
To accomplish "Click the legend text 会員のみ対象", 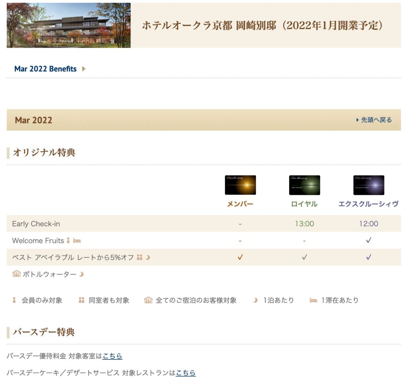I will click(42, 300).
